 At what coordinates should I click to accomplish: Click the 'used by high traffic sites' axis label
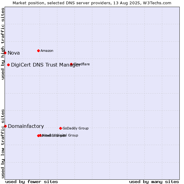[2, 44]
